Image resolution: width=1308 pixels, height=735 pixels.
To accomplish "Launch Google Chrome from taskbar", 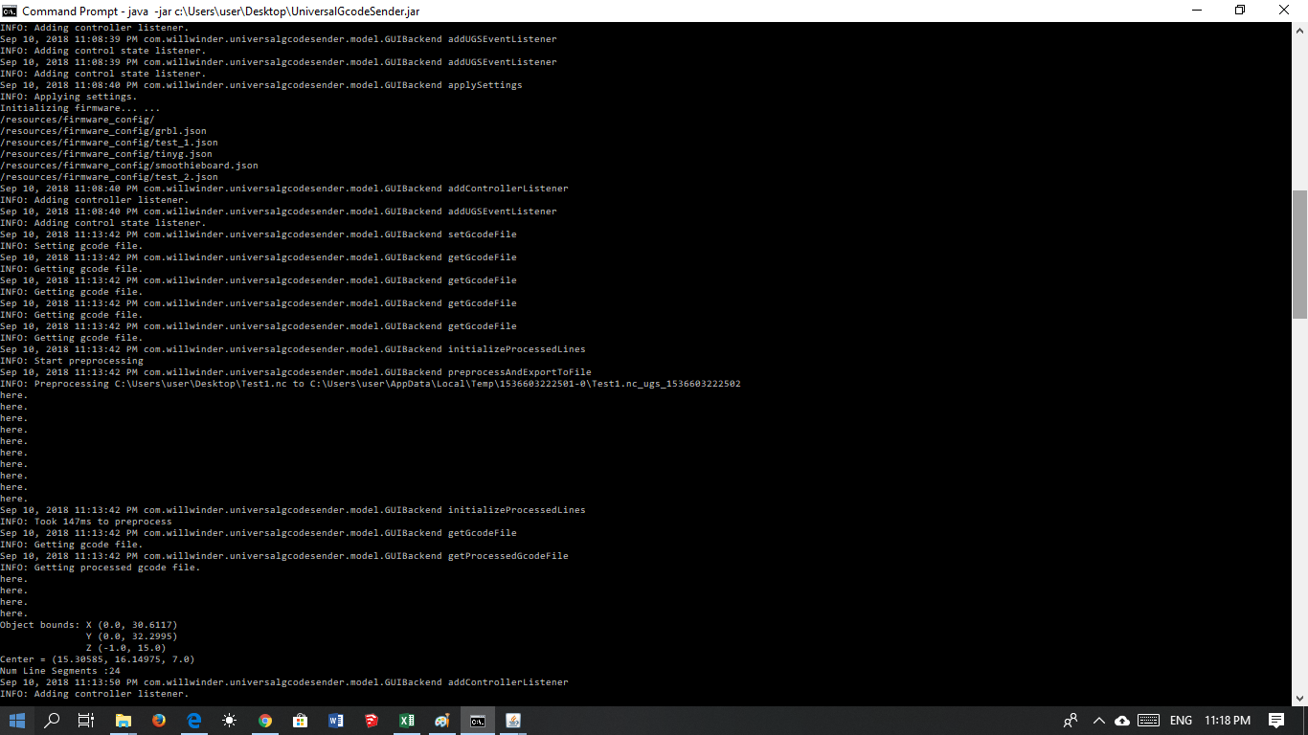I will click(264, 721).
